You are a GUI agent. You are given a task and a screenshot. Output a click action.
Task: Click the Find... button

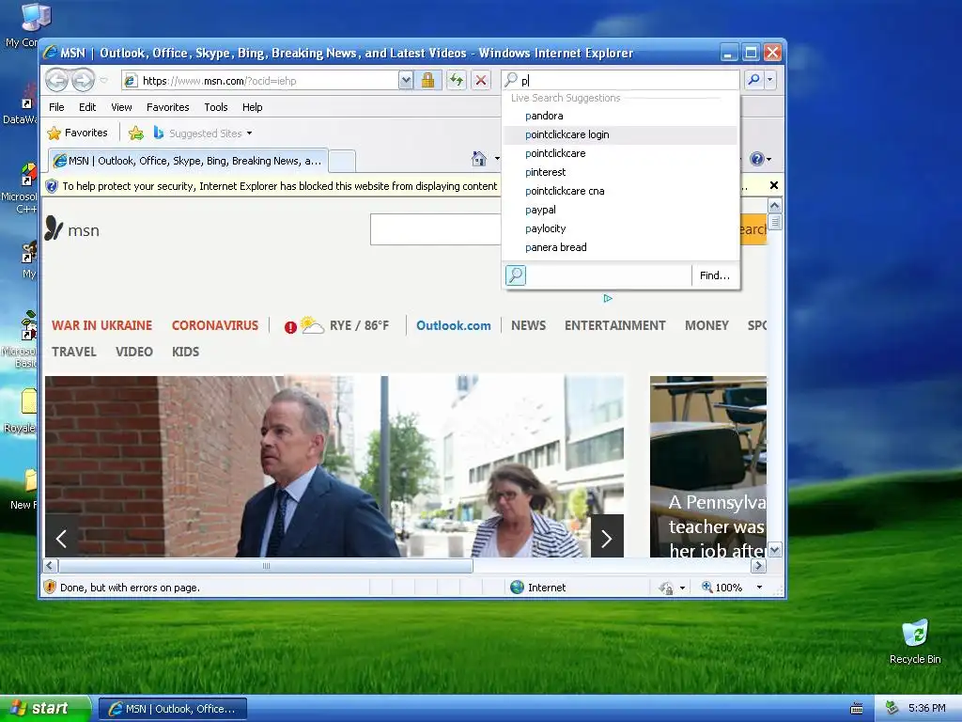click(715, 275)
